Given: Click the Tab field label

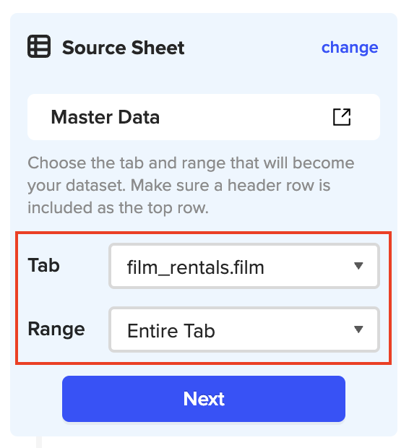Looking at the screenshot, I should [x=44, y=265].
